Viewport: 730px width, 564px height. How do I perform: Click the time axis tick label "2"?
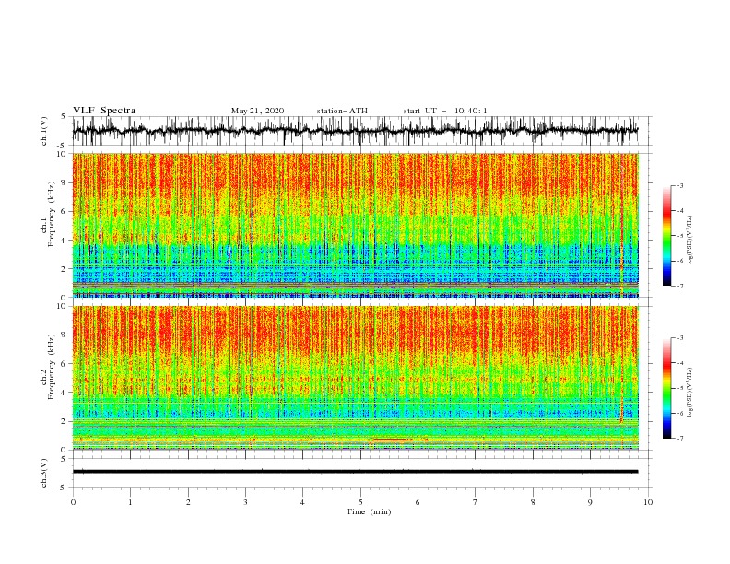point(188,502)
